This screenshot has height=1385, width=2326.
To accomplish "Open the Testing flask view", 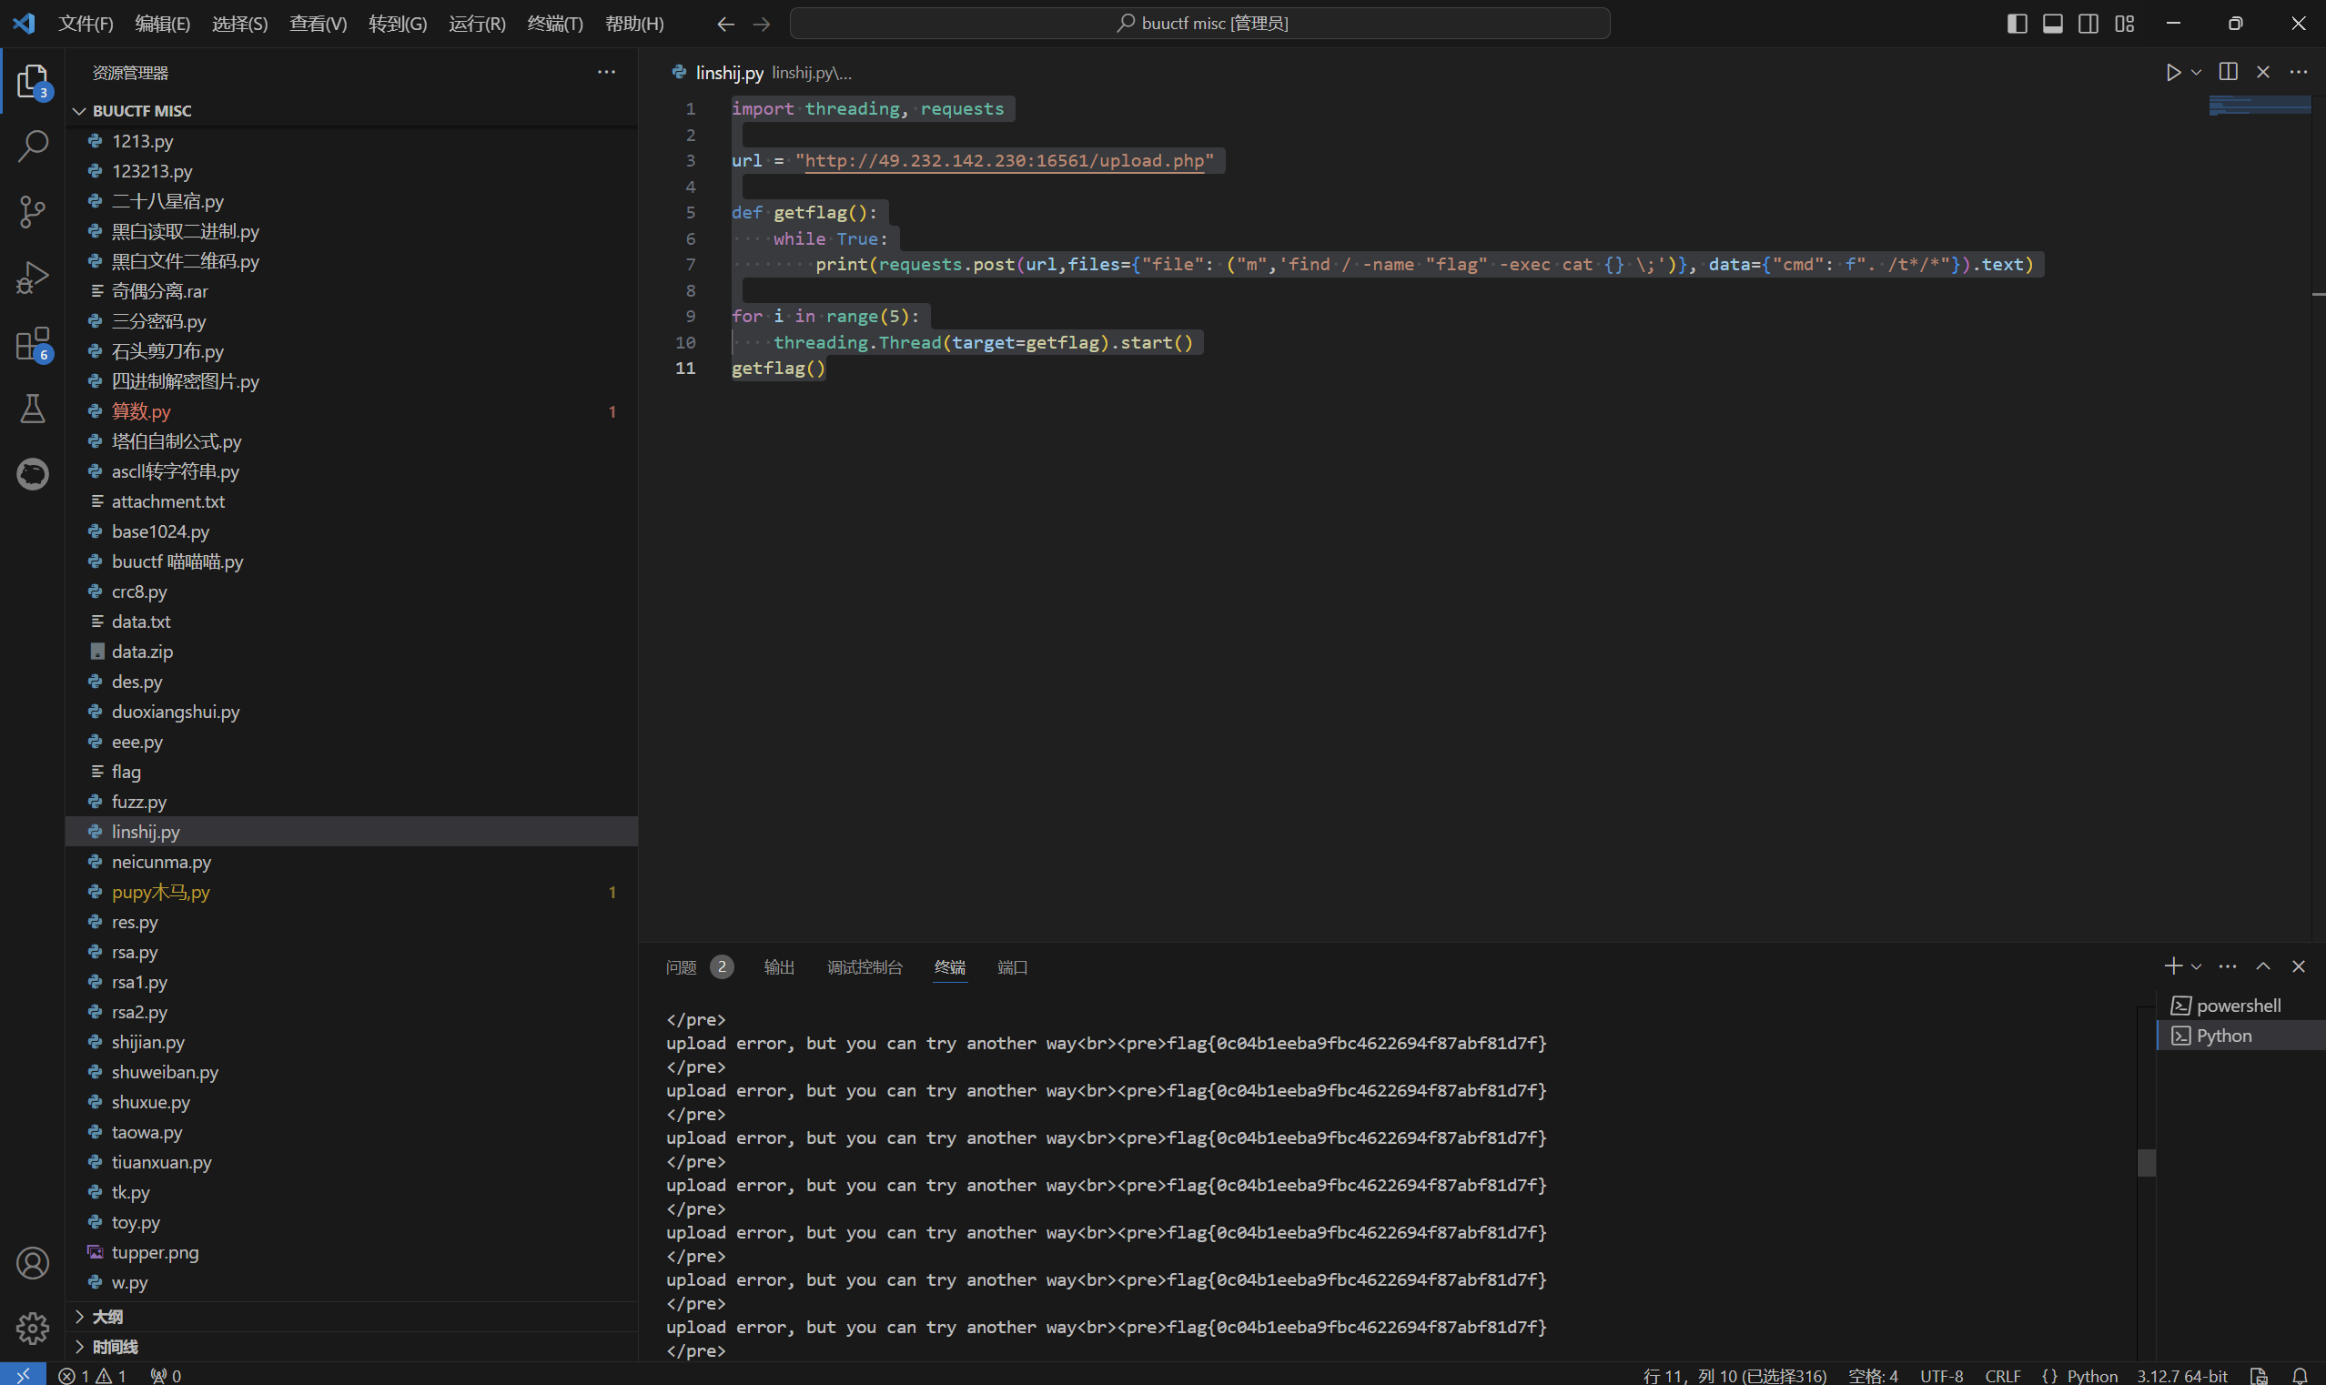I will [33, 409].
